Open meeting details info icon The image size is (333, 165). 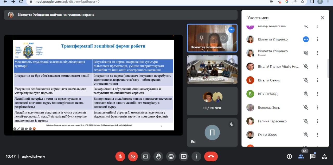[x=289, y=156]
